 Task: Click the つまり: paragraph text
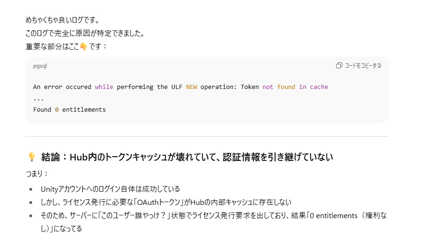click(37, 173)
